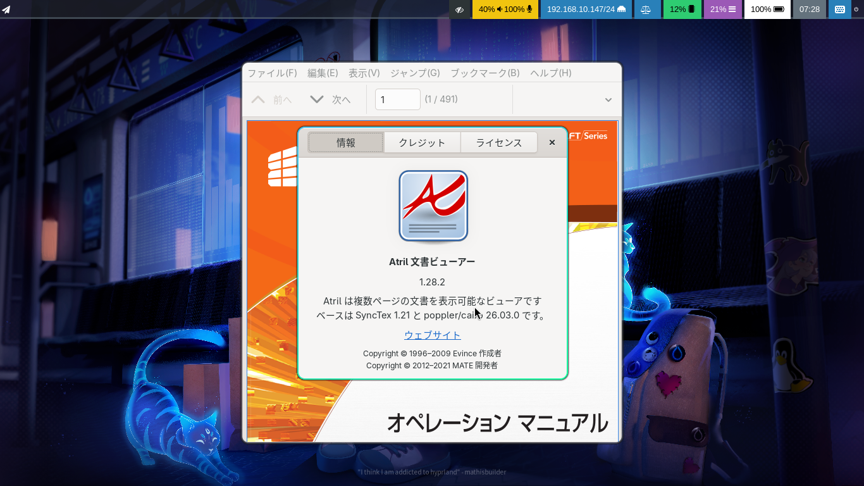Click the オペレーション マニュアル document heading
Screen dimensions: 864x486
coord(498,423)
